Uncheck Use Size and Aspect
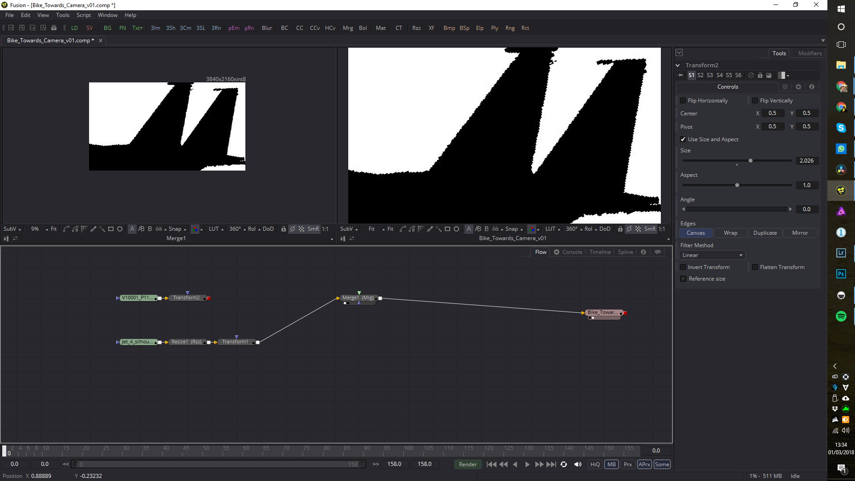855x481 pixels. [683, 139]
